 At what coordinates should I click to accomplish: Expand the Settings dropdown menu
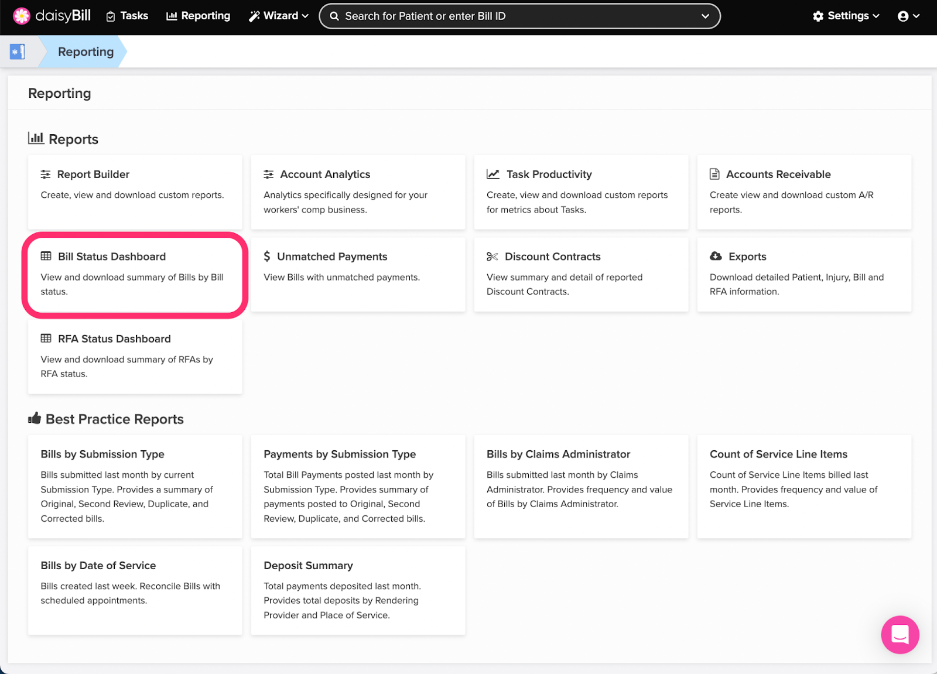point(846,16)
